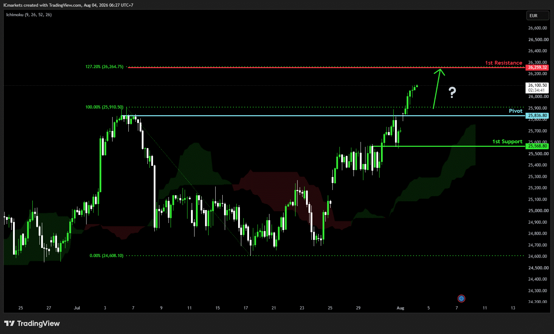Click the 26,600.00 level on price scale
The image size is (554, 334).
coord(538,28)
